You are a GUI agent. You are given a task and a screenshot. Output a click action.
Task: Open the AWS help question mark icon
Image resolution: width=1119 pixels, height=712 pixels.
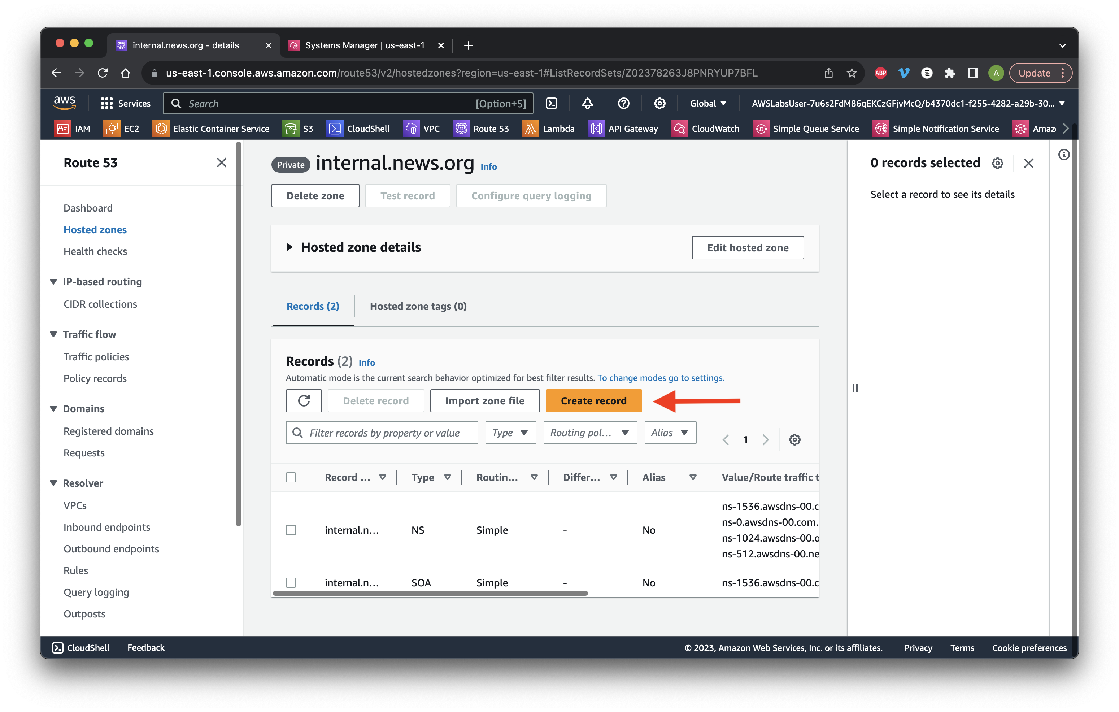coord(623,103)
